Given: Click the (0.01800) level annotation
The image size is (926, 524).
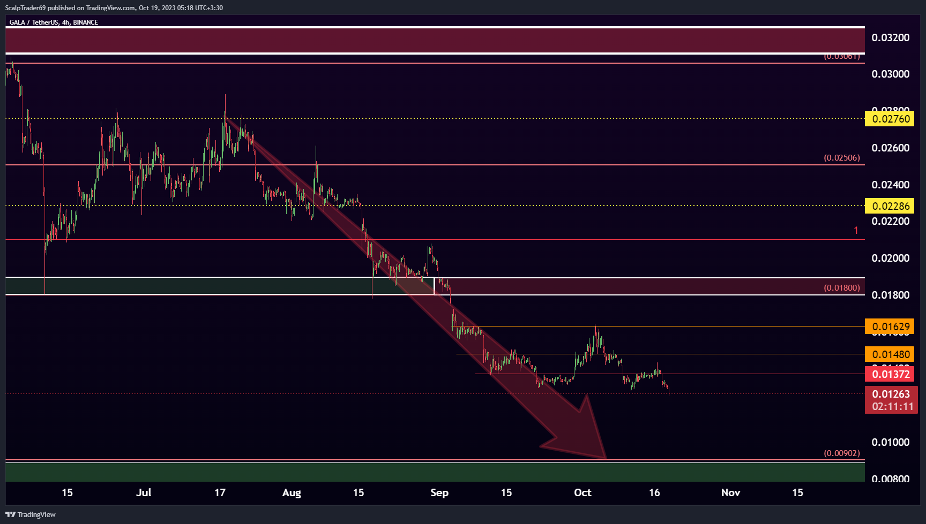Looking at the screenshot, I should pyautogui.click(x=842, y=288).
